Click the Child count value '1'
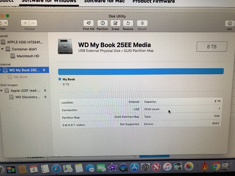Screen dimensions: 235x176 click(219, 108)
